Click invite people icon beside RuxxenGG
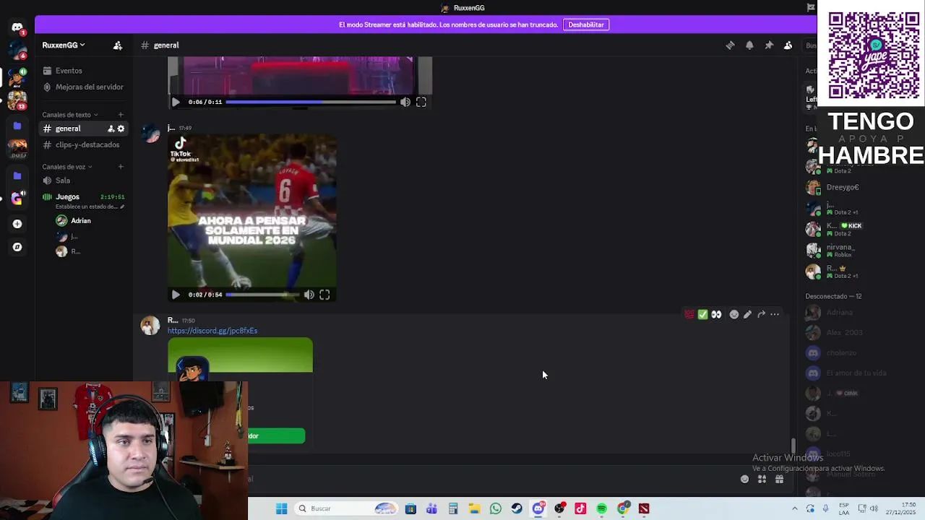 click(118, 45)
